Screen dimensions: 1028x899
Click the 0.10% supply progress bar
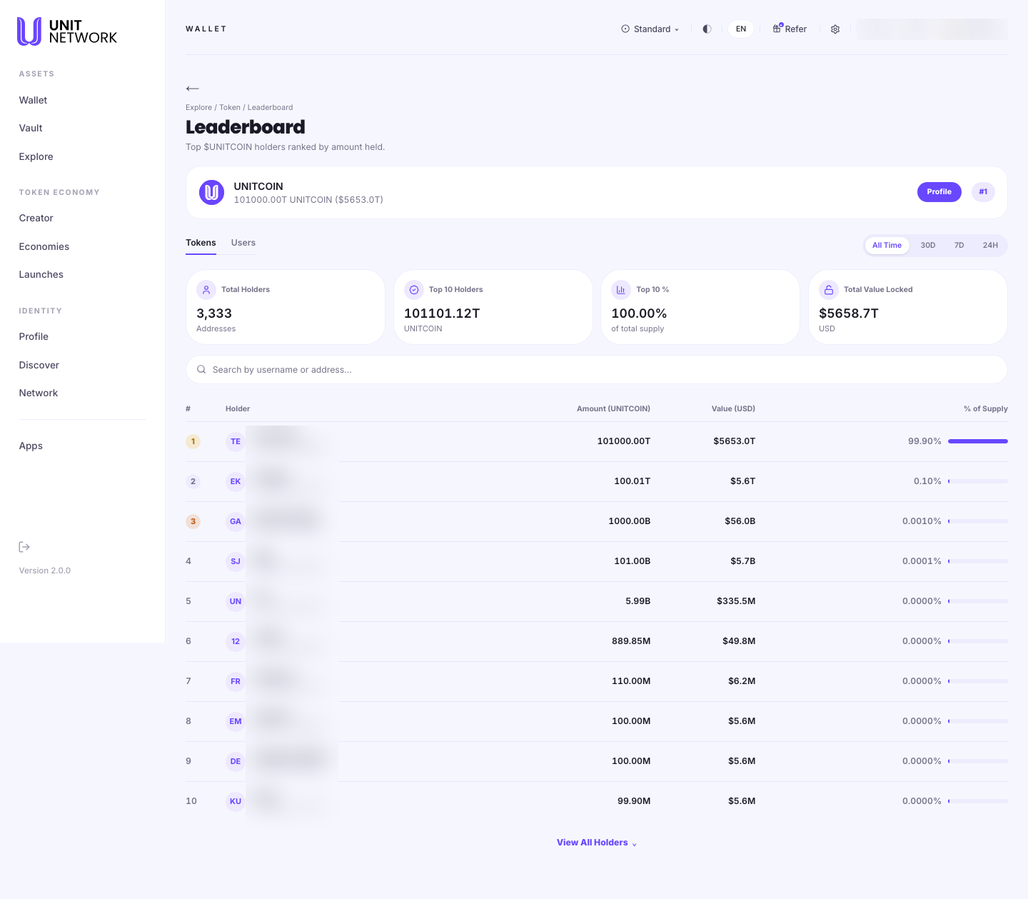(978, 481)
